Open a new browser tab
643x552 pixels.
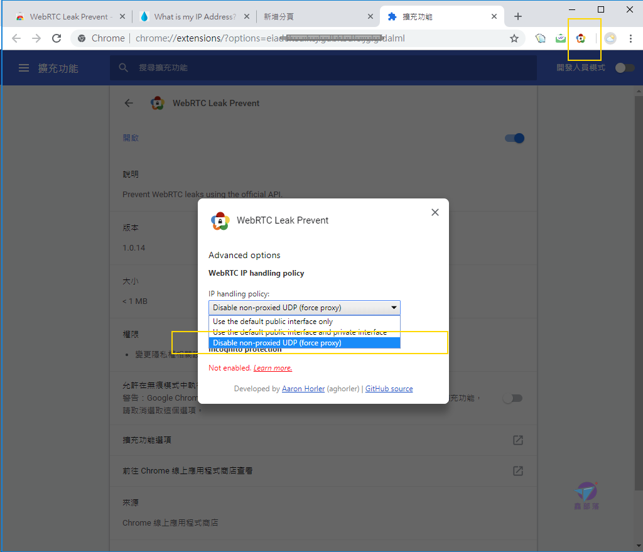[518, 16]
